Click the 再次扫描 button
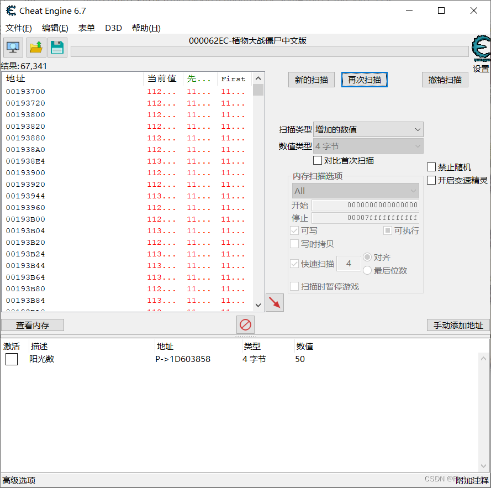Image resolution: width=491 pixels, height=488 pixels. pos(365,80)
